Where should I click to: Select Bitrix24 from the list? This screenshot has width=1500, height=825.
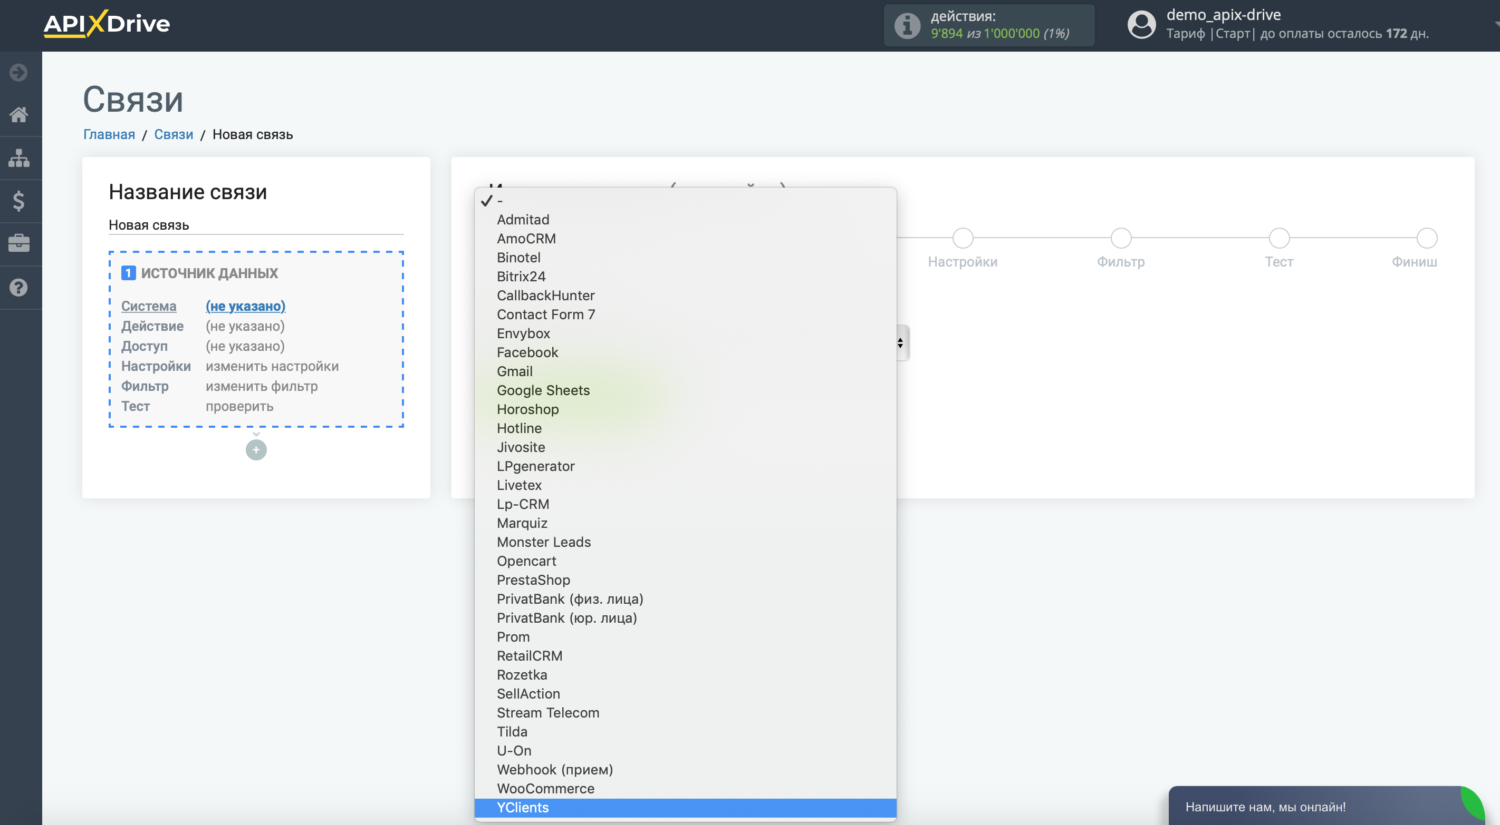[685, 277]
